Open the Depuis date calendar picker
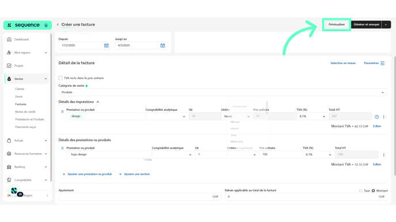The height and width of the screenshot is (222, 396). tap(106, 45)
